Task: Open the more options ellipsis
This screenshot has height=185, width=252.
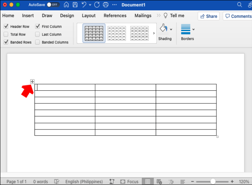Action: coord(114,5)
